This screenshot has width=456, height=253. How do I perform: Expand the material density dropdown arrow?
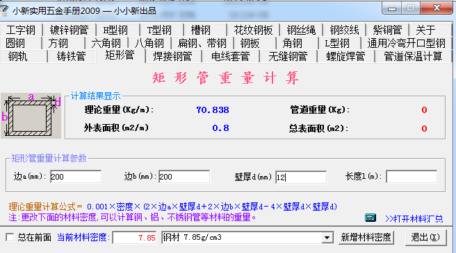(327, 238)
